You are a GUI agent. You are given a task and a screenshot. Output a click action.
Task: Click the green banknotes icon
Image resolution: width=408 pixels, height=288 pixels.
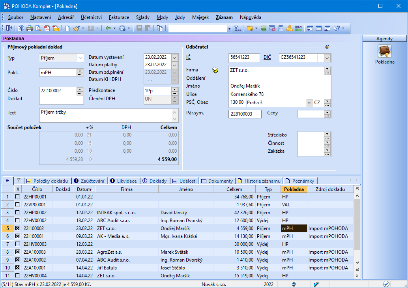click(264, 28)
